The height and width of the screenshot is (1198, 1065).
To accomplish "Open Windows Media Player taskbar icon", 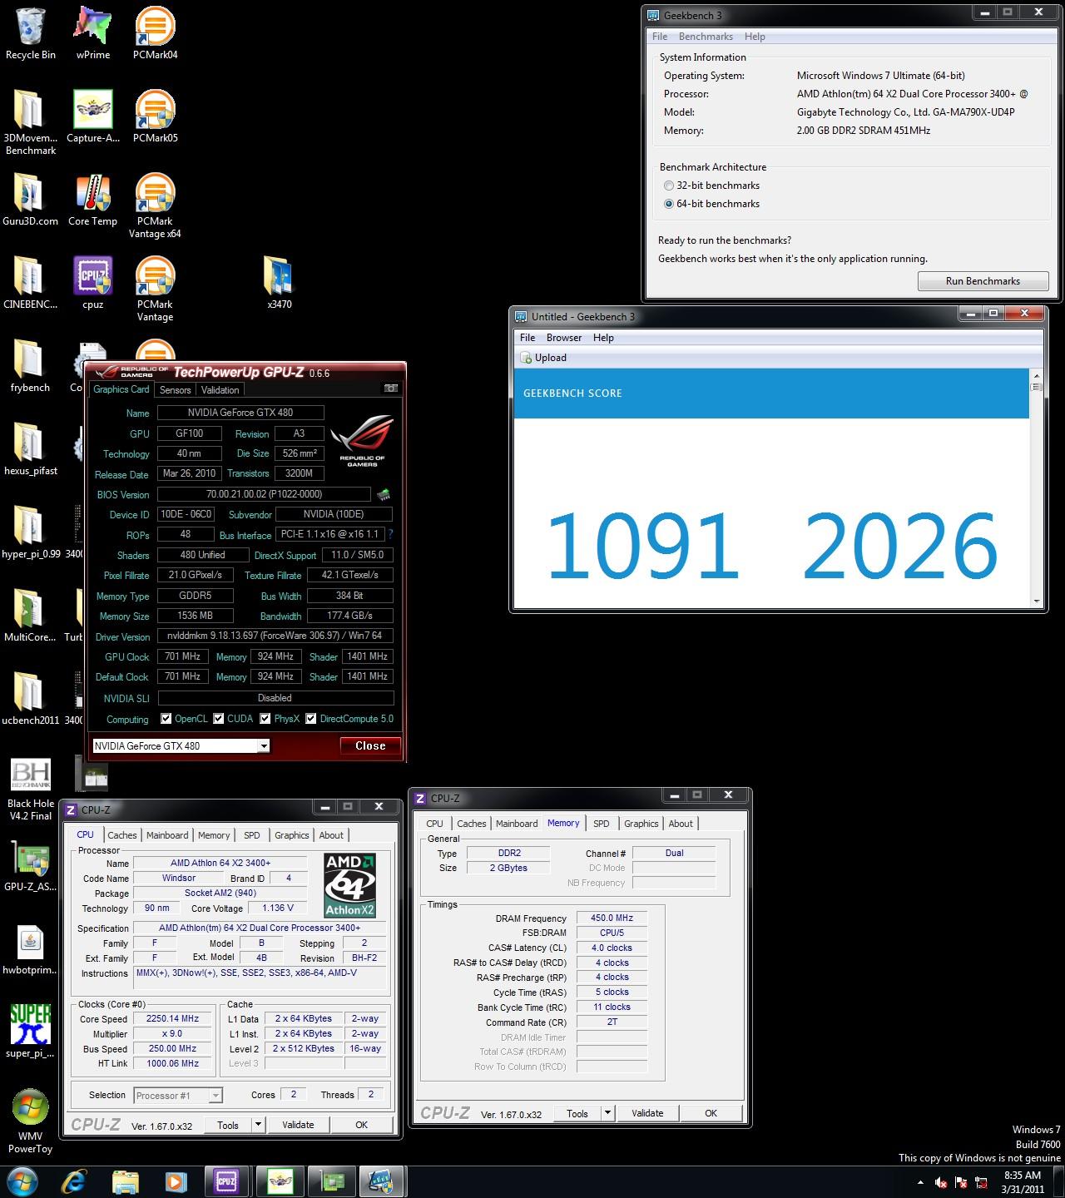I will coord(176,1181).
